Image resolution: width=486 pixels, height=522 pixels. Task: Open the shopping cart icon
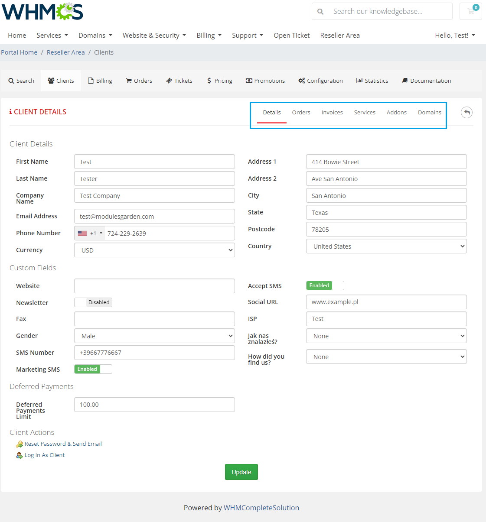(x=471, y=11)
